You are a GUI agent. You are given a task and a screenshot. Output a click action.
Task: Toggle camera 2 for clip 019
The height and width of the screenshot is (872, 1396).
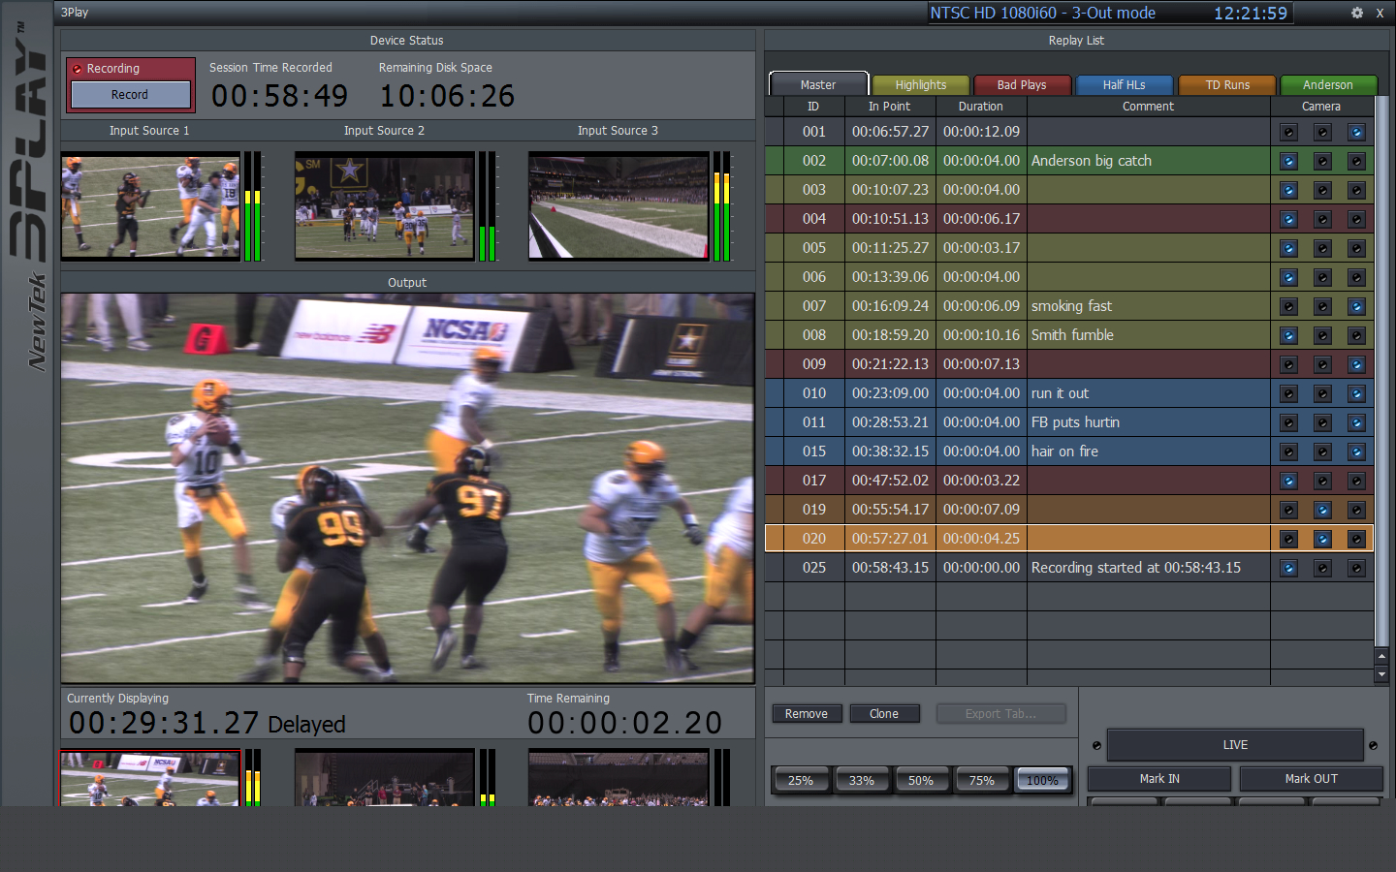click(x=1322, y=510)
